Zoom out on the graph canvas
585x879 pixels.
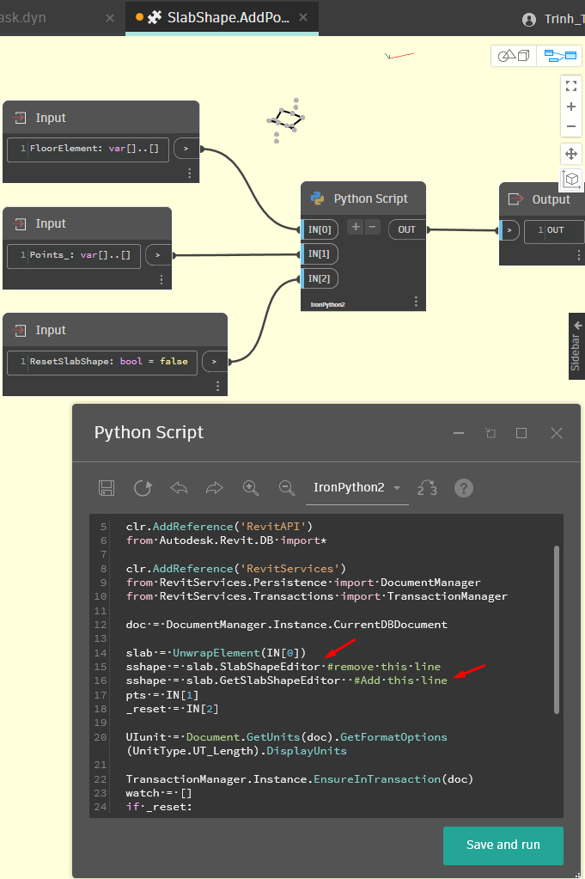click(571, 126)
